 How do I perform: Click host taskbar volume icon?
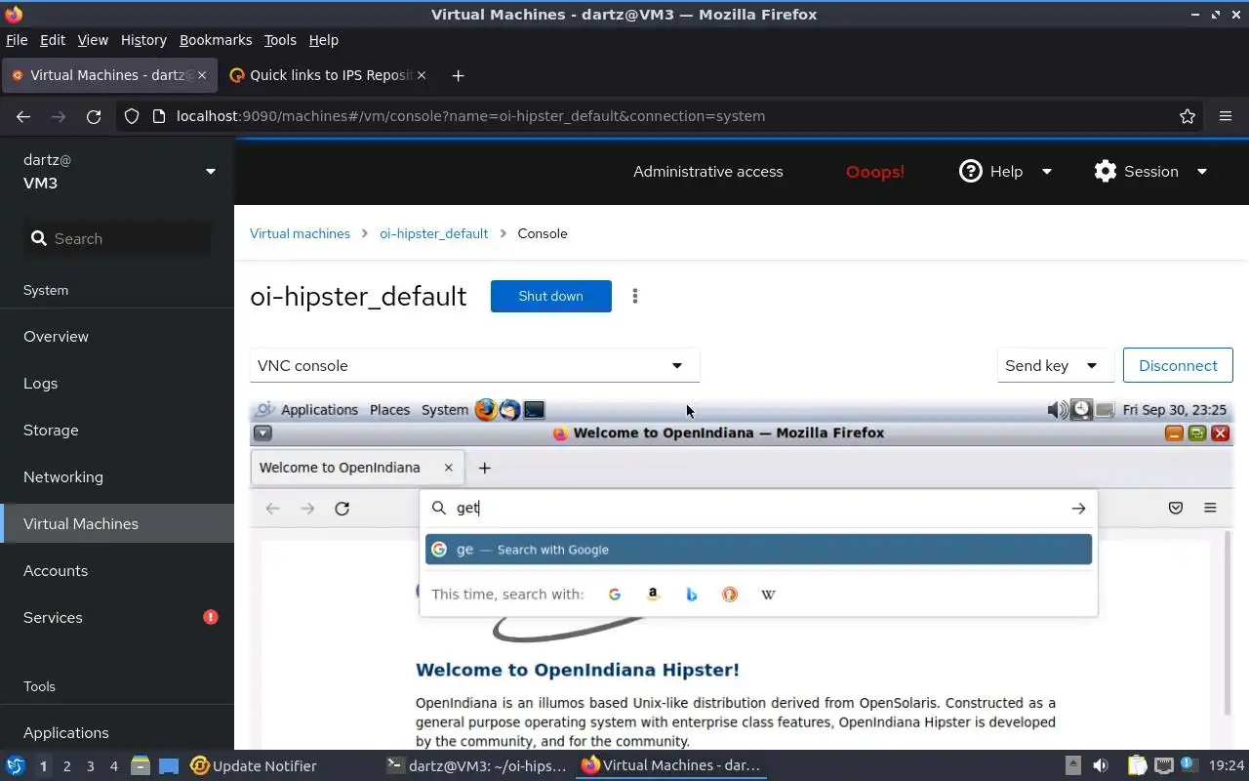1101,766
